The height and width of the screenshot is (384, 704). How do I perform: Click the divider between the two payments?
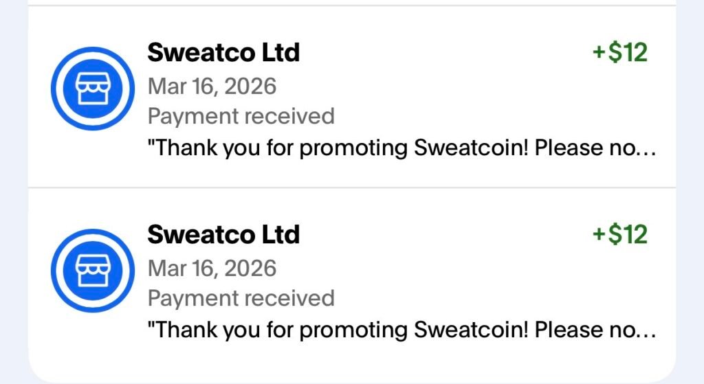352,187
